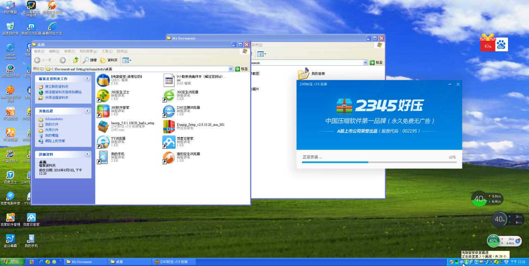The image size is (529, 266).
Task: Toggle the 搜尋 search pane button
Action: 90,60
